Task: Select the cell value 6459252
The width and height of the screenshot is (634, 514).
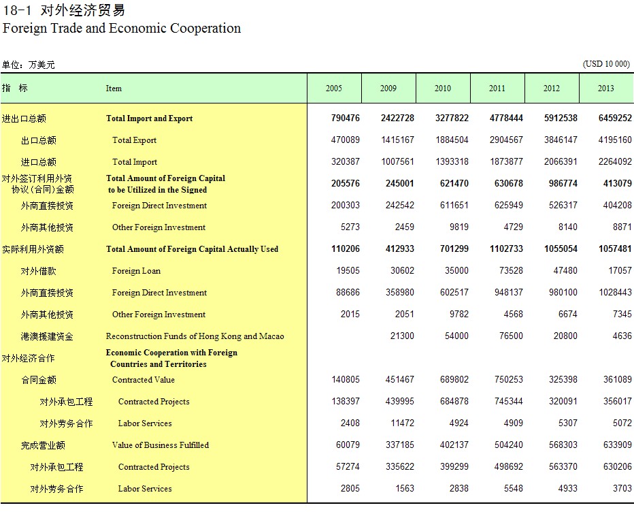Action: click(x=615, y=118)
